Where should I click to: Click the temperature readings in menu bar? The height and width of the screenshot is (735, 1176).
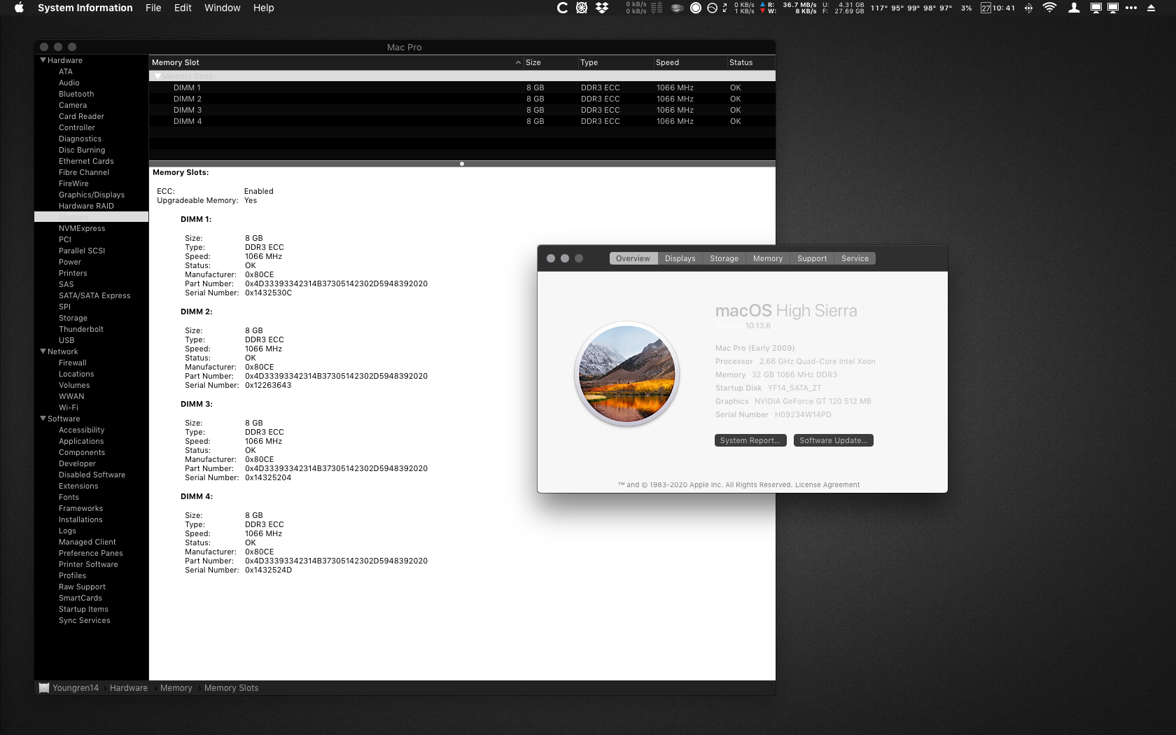[911, 8]
